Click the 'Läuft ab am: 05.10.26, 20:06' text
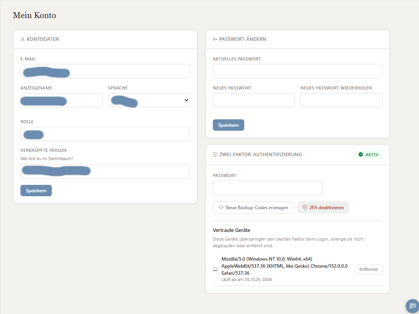Image resolution: width=419 pixels, height=314 pixels. [x=247, y=279]
